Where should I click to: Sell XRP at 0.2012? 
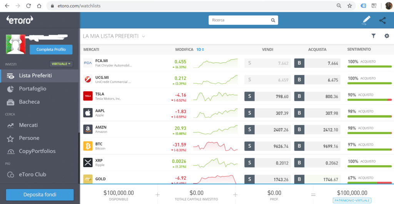tap(268, 163)
